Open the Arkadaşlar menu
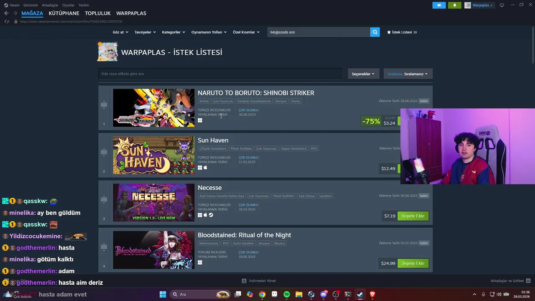Screen dimensions: 535x301 pyautogui.click(x=50, y=5)
